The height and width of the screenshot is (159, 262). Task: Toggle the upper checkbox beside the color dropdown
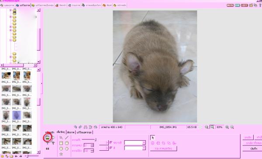[111, 142]
